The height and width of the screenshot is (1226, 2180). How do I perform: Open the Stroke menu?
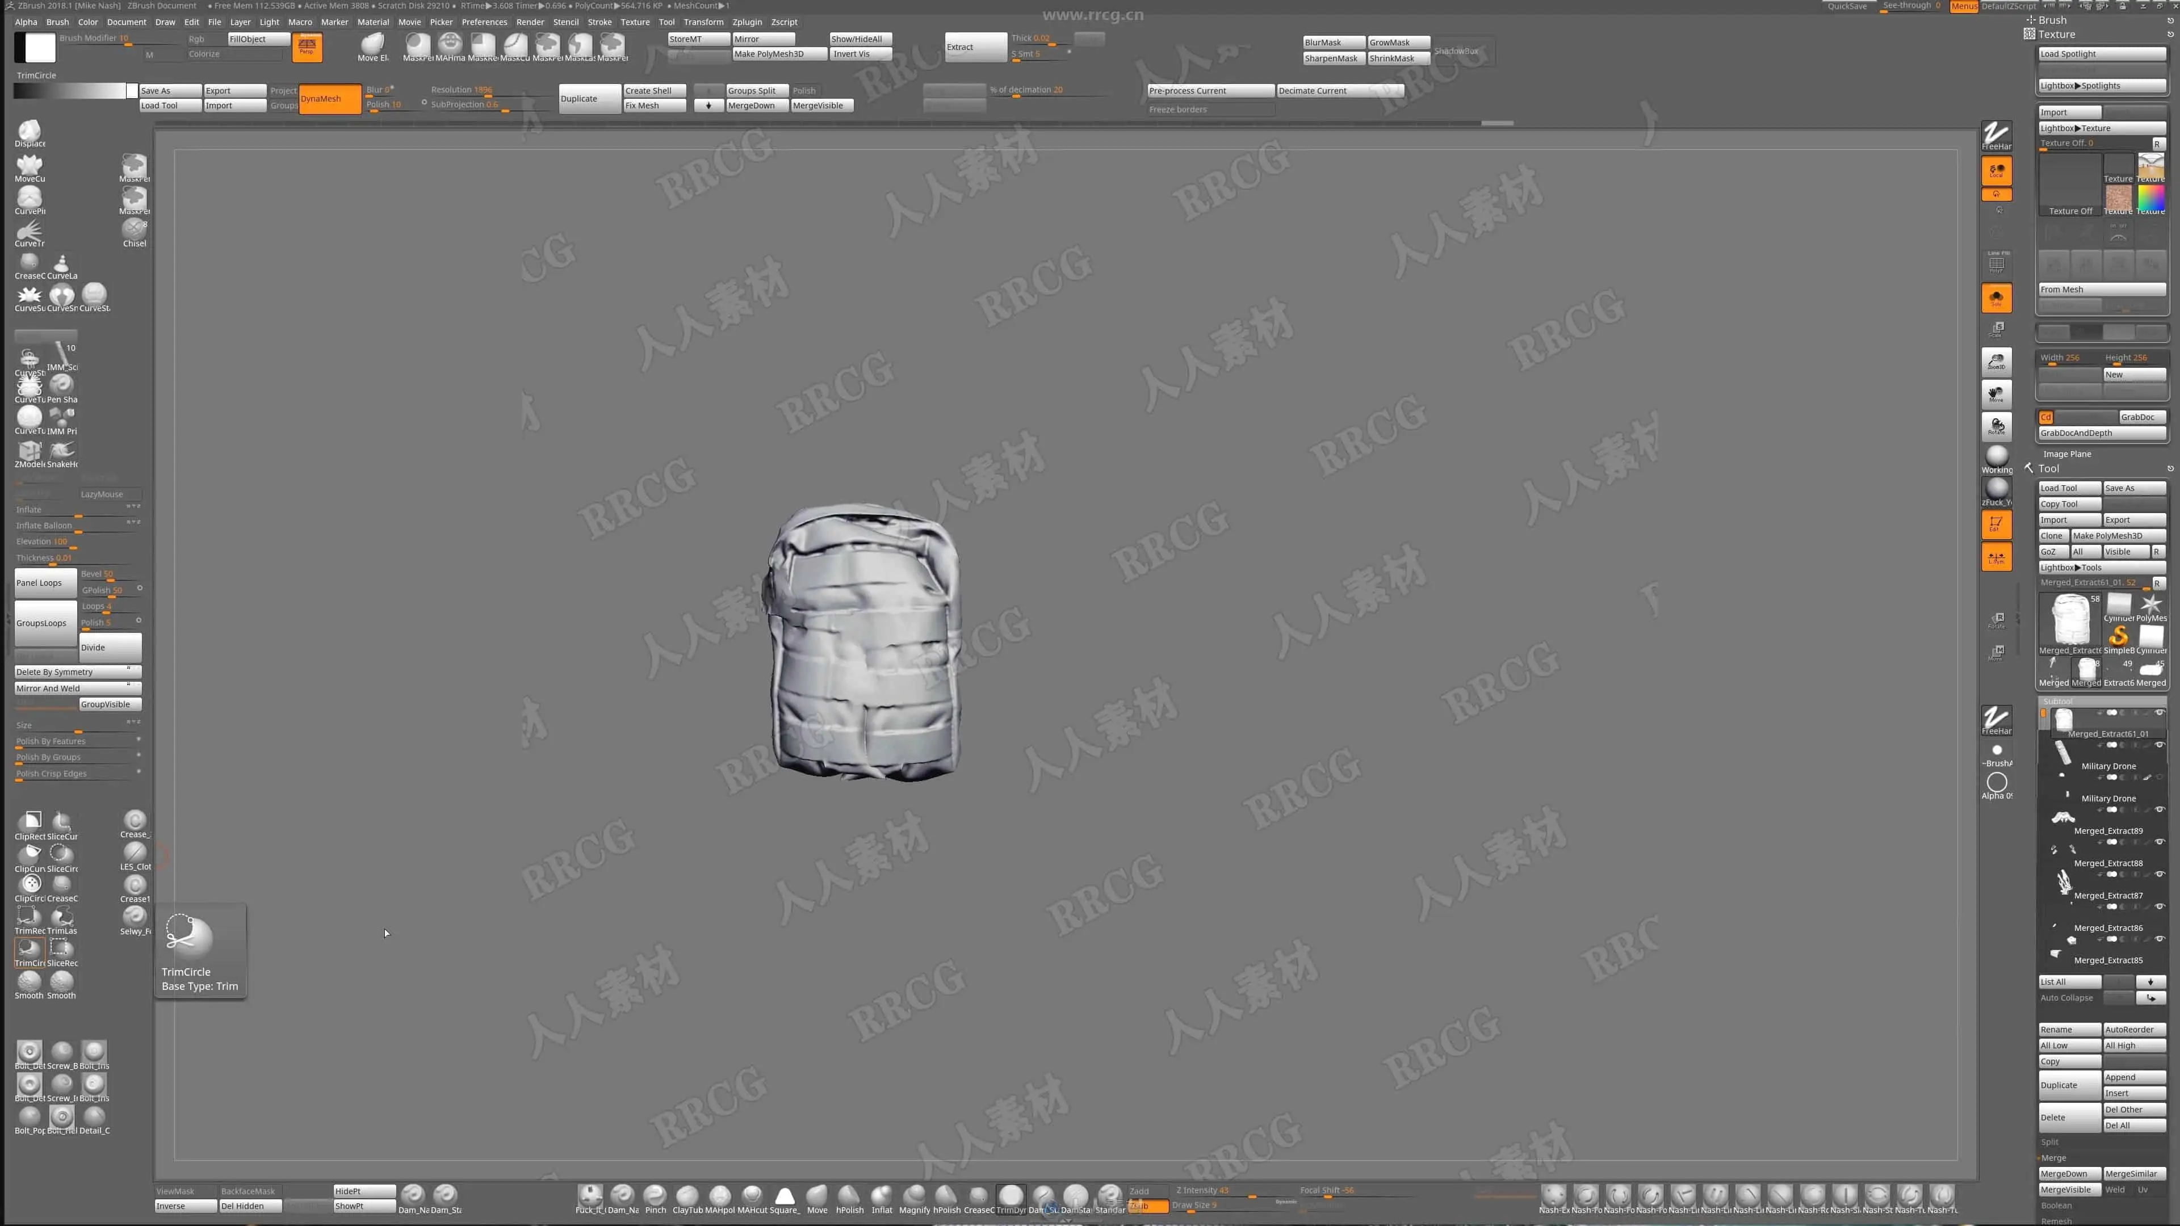(x=599, y=22)
